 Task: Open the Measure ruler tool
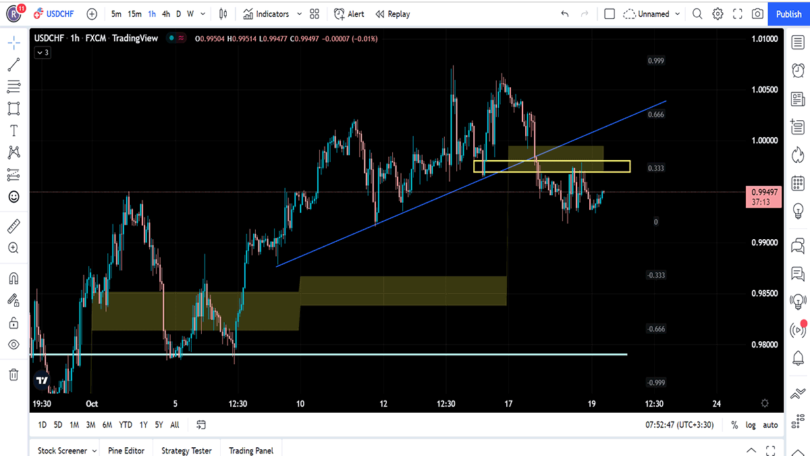(13, 226)
